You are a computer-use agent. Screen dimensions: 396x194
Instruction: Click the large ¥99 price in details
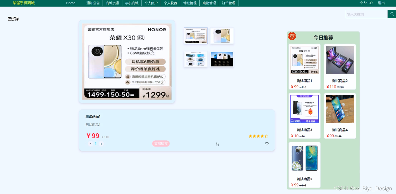tap(93, 136)
